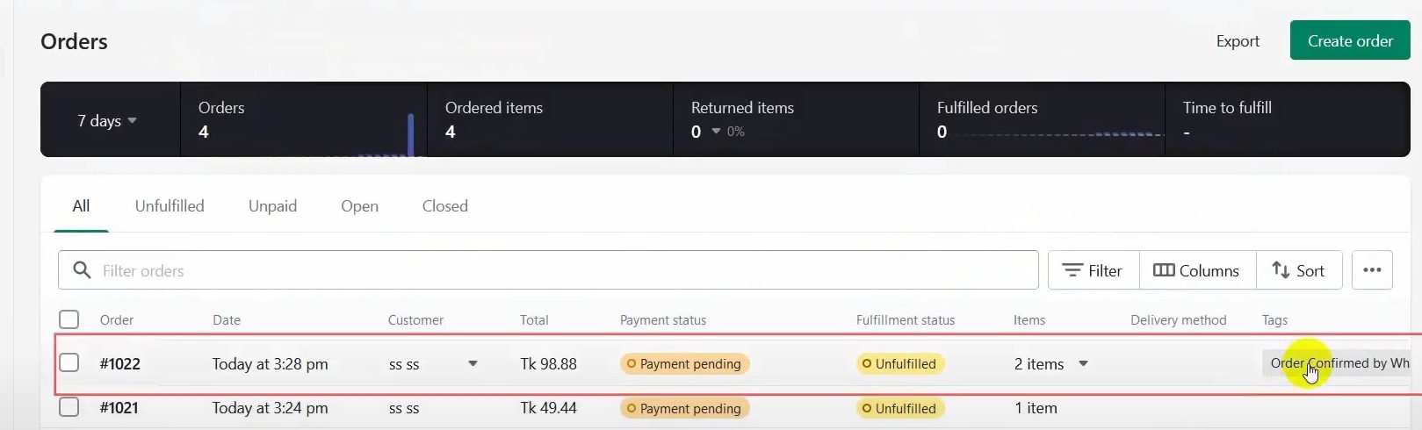
Task: Click the Export button
Action: pyautogui.click(x=1238, y=41)
